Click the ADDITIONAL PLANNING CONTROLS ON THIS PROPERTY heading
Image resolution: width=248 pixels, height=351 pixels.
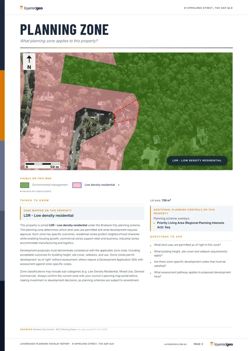tap(184, 211)
